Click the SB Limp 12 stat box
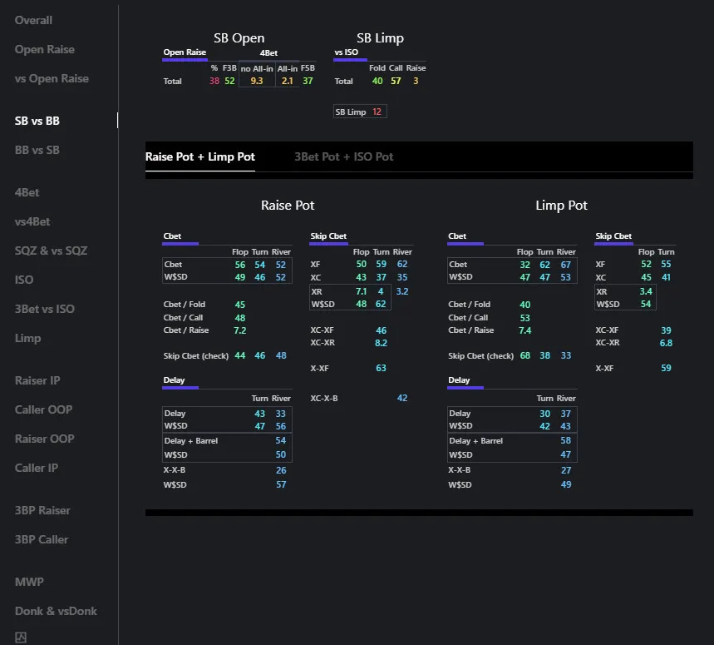714x645 pixels. [x=359, y=112]
